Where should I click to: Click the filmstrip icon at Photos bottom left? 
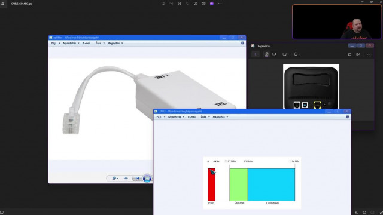[2, 213]
